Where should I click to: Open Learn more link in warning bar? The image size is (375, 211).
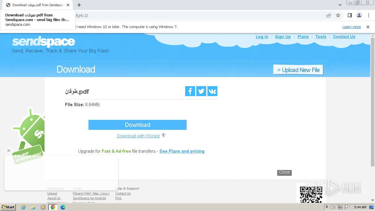tap(352, 27)
